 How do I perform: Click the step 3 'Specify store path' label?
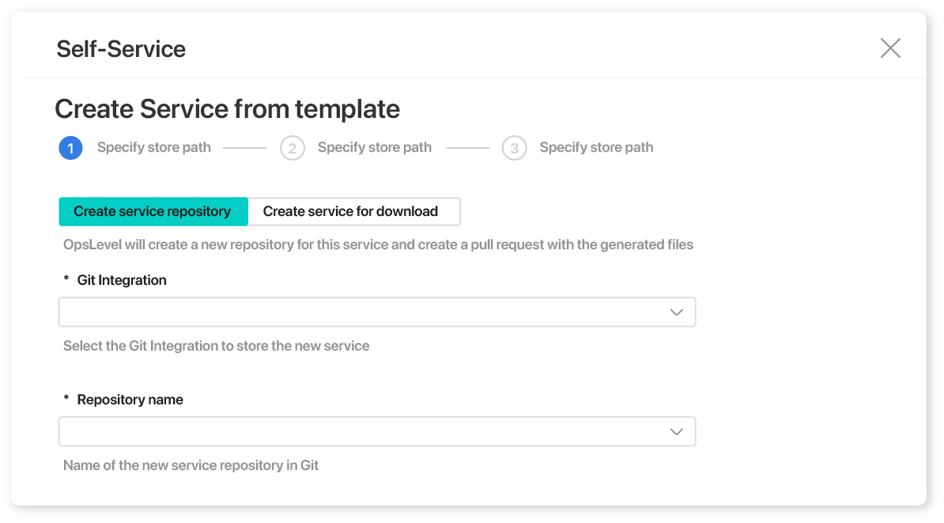pos(596,147)
